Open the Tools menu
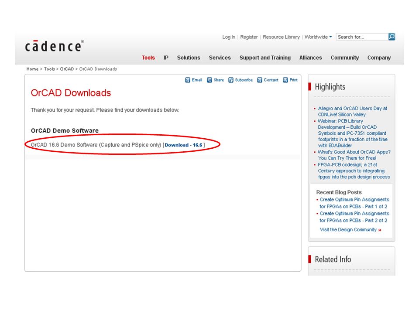Viewport: 419px width, 314px height. (148, 58)
